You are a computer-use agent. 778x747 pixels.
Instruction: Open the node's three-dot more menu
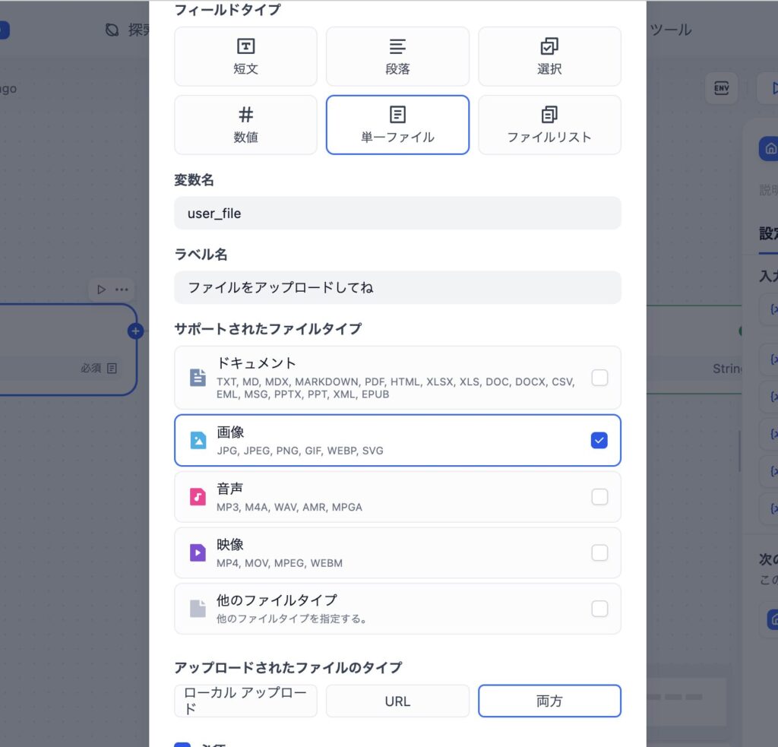122,290
